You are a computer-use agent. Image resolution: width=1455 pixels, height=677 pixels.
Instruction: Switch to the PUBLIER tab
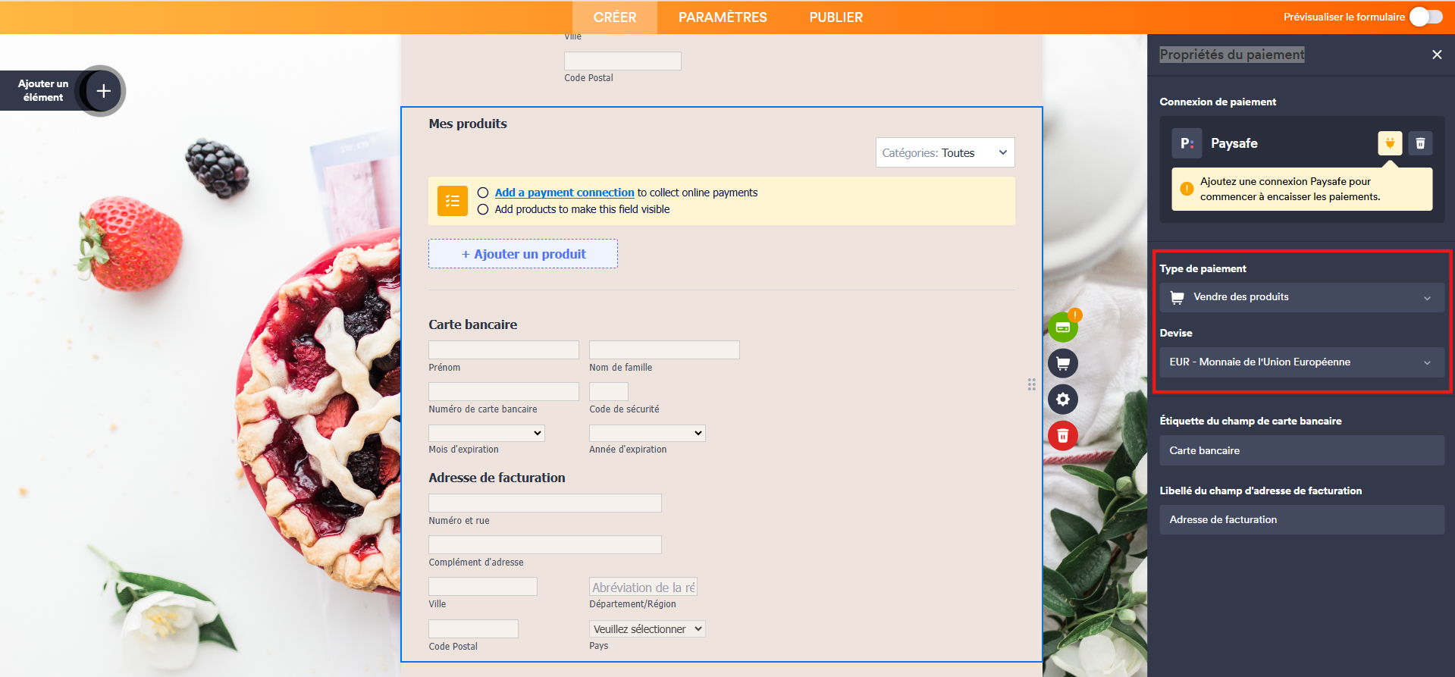pyautogui.click(x=836, y=17)
